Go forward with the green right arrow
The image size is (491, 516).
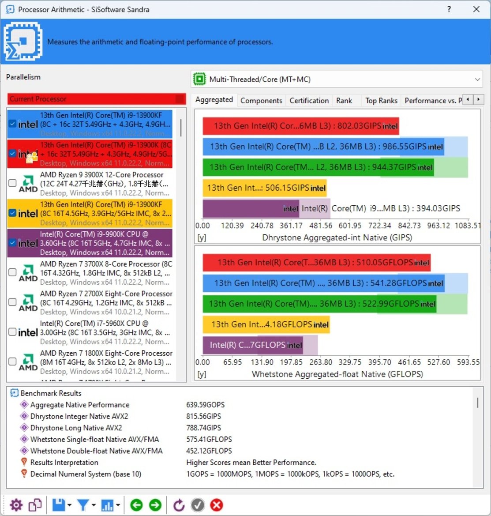pos(155,505)
